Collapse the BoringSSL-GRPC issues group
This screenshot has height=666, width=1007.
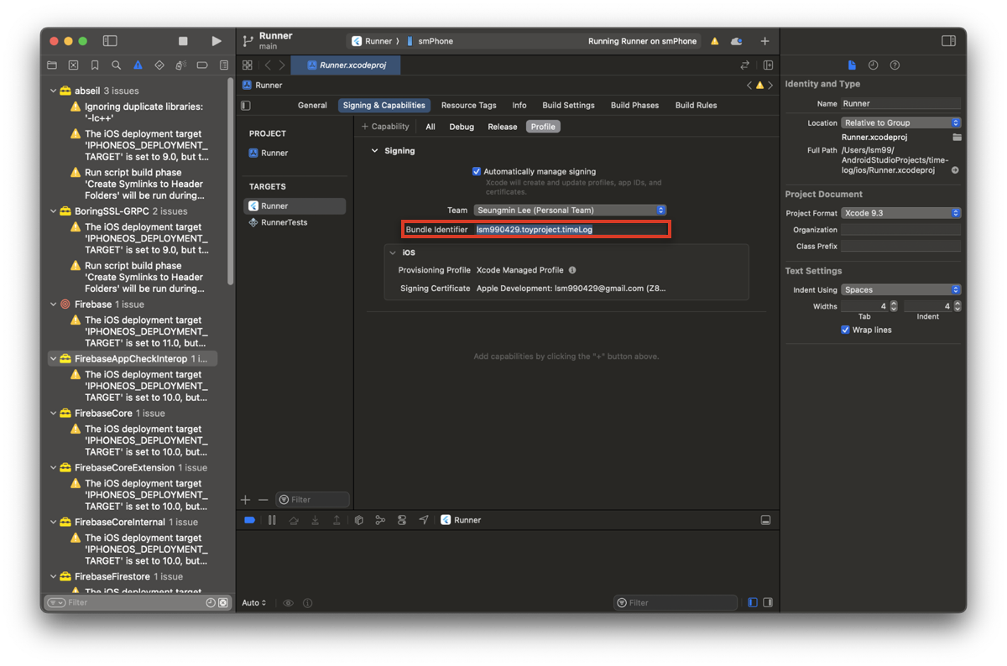point(53,211)
